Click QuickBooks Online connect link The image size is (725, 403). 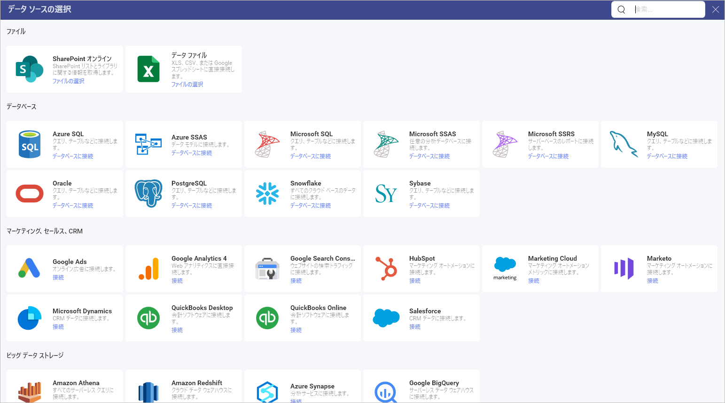click(296, 330)
